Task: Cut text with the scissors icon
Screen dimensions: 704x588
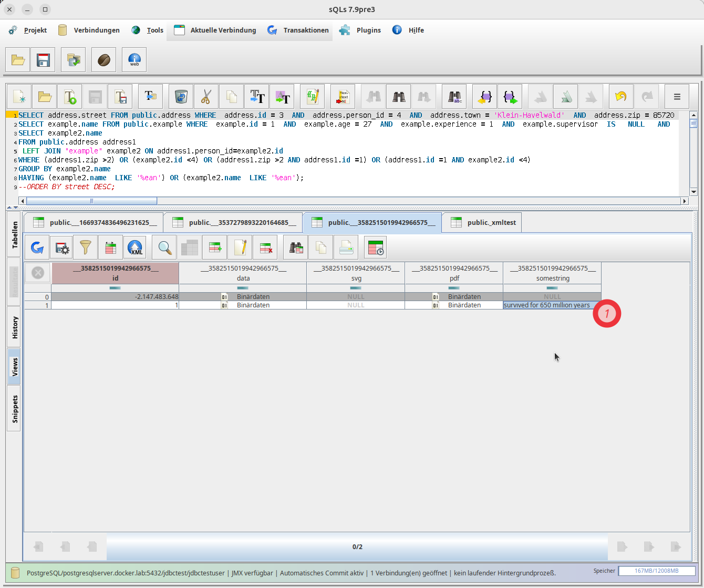Action: click(x=206, y=97)
